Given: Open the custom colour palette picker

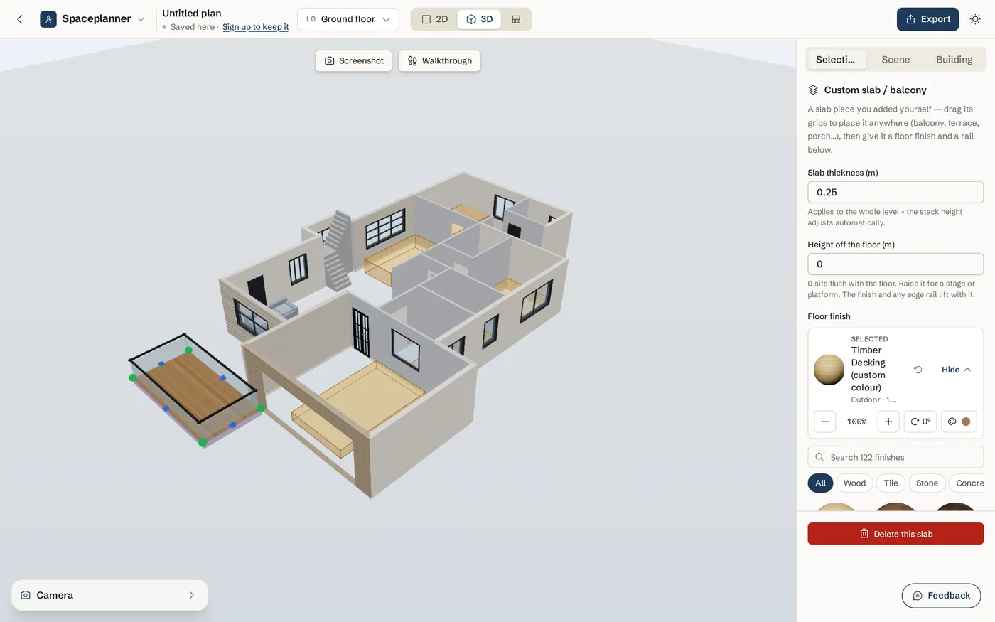Looking at the screenshot, I should tap(959, 422).
